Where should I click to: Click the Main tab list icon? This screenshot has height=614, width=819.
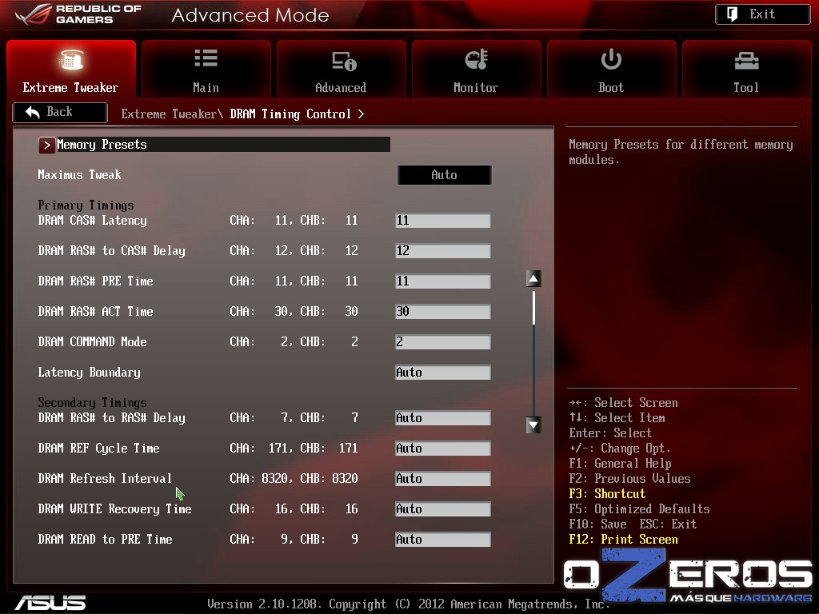point(206,58)
